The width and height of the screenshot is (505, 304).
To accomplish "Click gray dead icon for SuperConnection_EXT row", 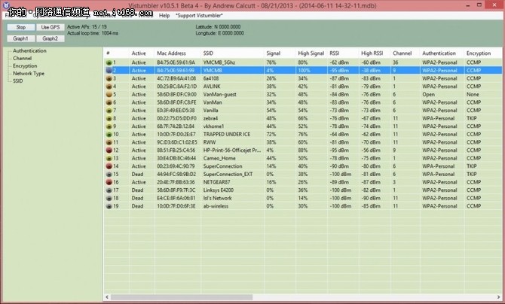I will pos(109,174).
